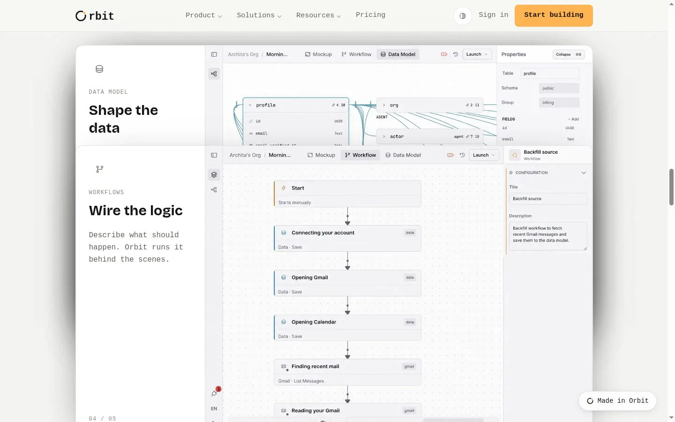675x422 pixels.
Task: Click the mail icon on Finding recent mail node
Action: 284,367
